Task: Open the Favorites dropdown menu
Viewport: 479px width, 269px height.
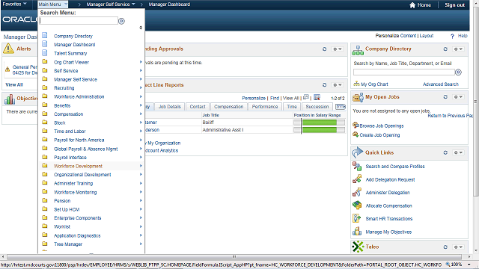Action: [x=14, y=4]
